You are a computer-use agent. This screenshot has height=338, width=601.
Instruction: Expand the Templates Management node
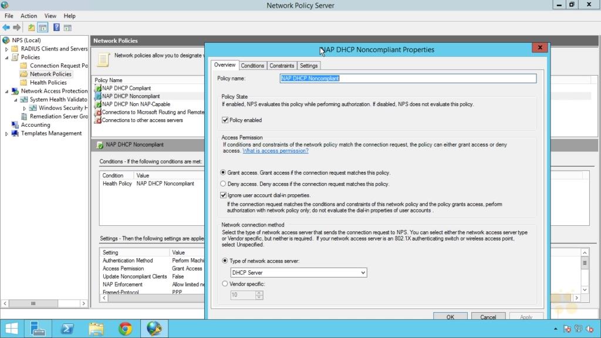click(x=6, y=133)
